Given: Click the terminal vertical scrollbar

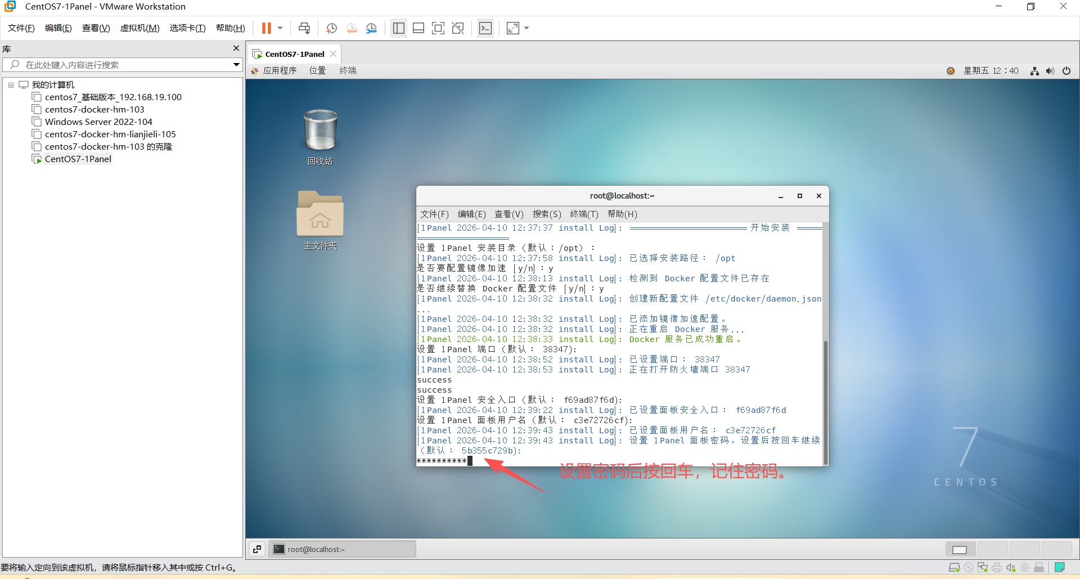Looking at the screenshot, I should (x=825, y=402).
